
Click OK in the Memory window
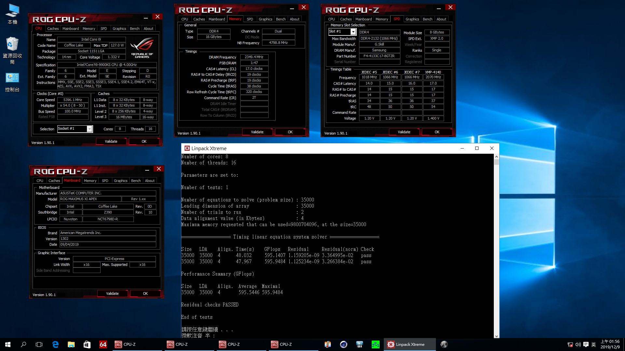[x=290, y=132]
